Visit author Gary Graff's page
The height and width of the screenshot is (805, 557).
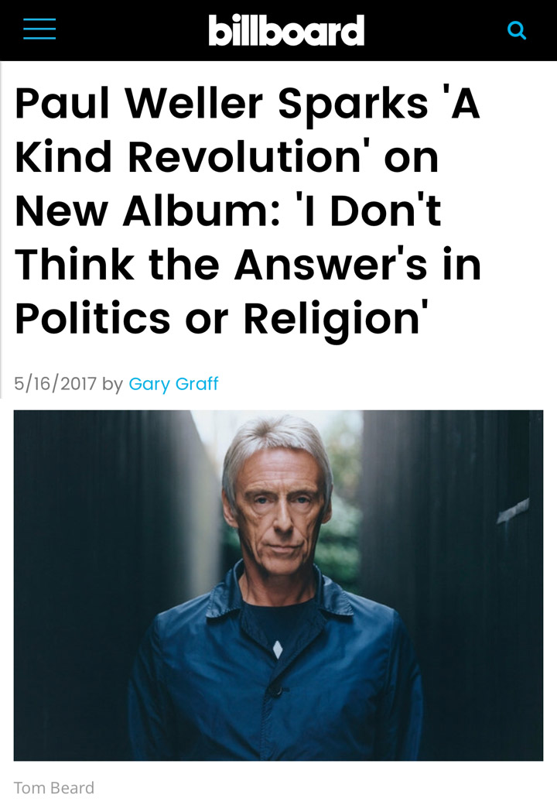(x=173, y=383)
